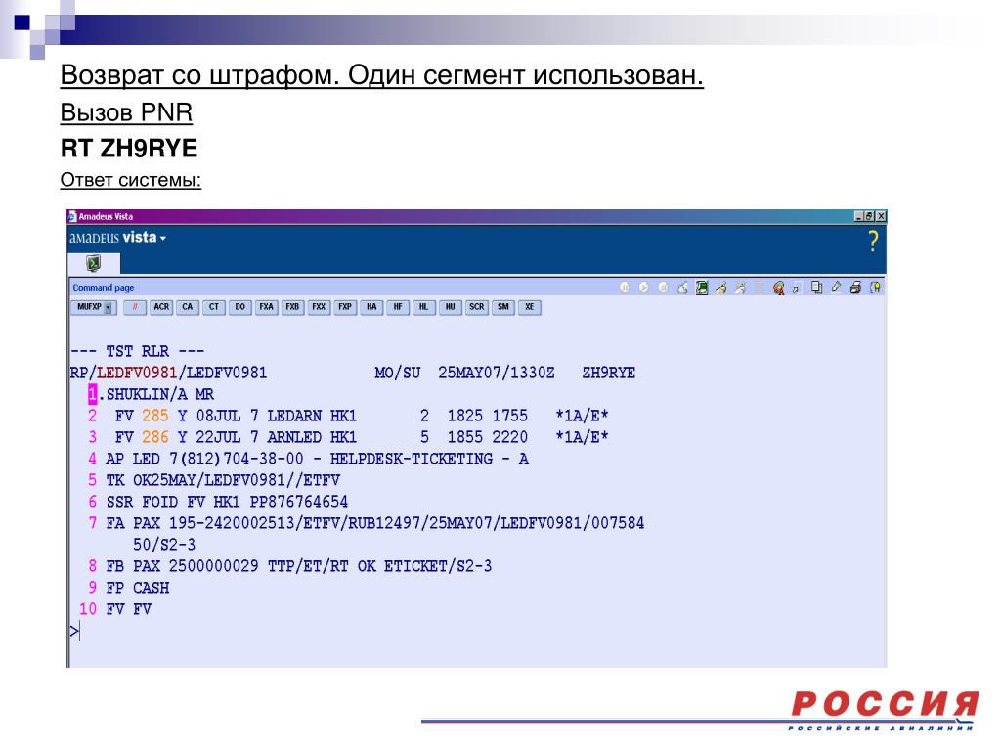Expand the MUFXP dropdown arrow
This screenshot has height=751, width=1001.
click(109, 308)
